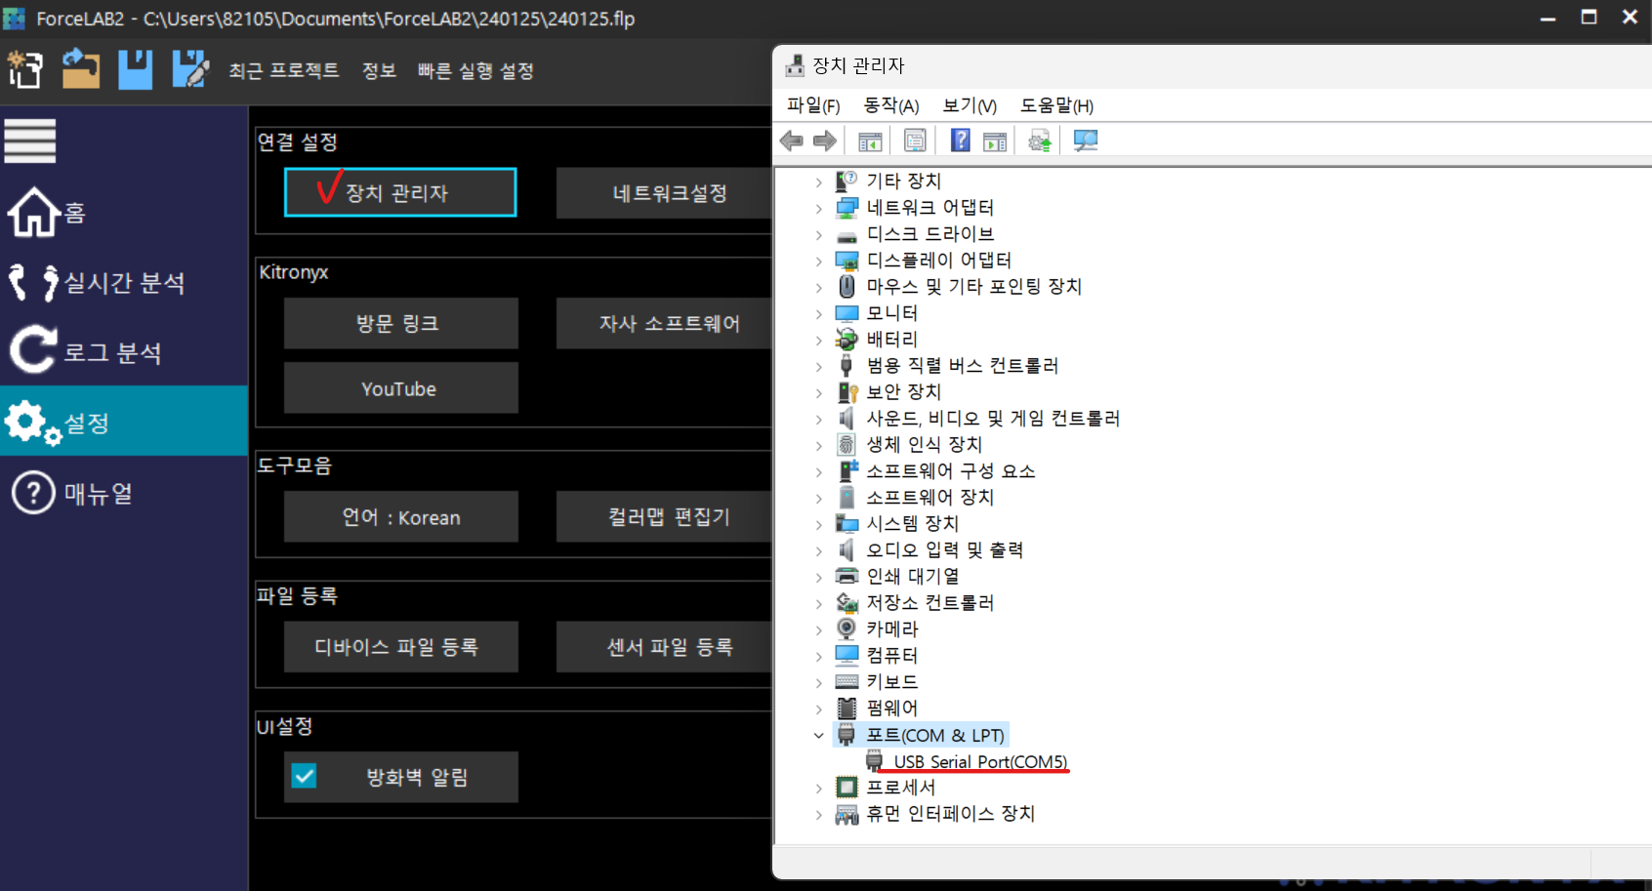Click the USB Serial Port device icon
This screenshot has width=1652, height=891.
[875, 761]
